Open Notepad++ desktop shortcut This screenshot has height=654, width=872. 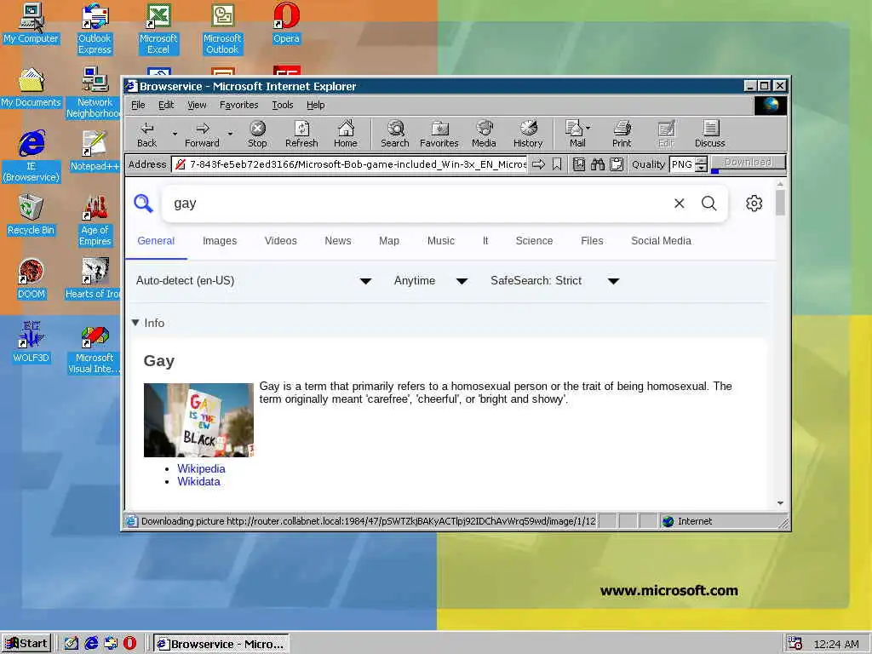tap(95, 151)
